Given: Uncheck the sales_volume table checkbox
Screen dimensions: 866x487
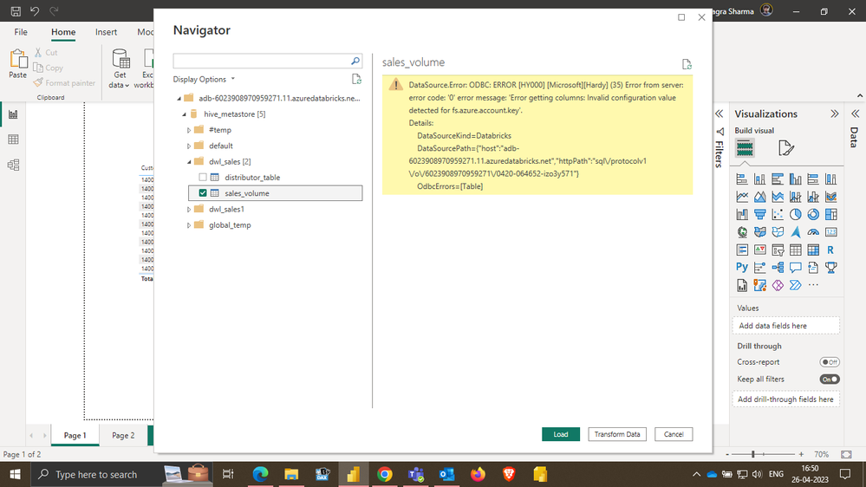Looking at the screenshot, I should pyautogui.click(x=203, y=193).
